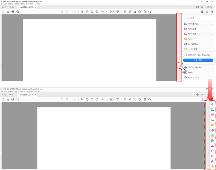
Task: Select the hand pan tool in upper window
Action: coord(87,12)
